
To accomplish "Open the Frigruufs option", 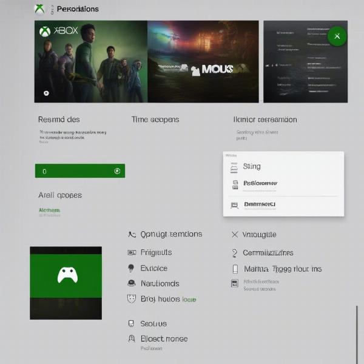I will click(157, 252).
